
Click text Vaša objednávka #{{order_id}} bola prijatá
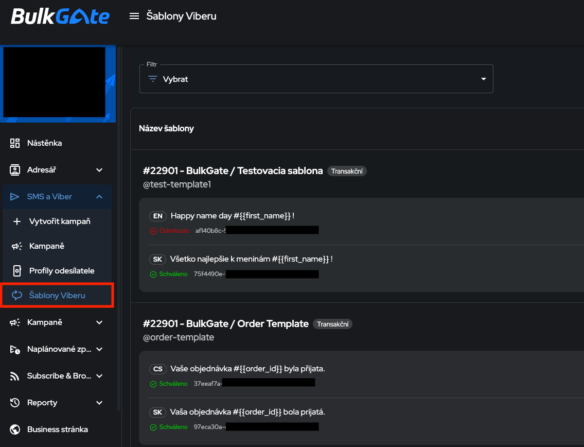247,412
